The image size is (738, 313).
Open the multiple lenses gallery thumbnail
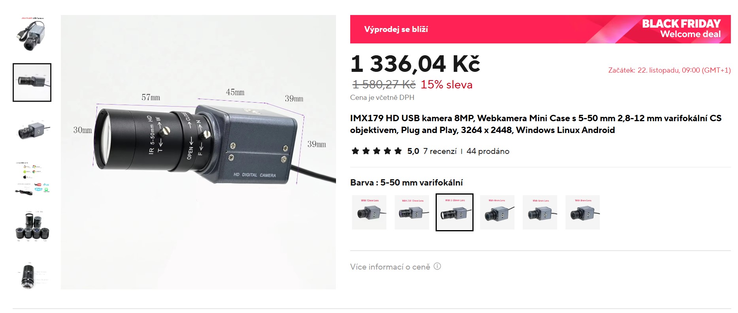[32, 227]
